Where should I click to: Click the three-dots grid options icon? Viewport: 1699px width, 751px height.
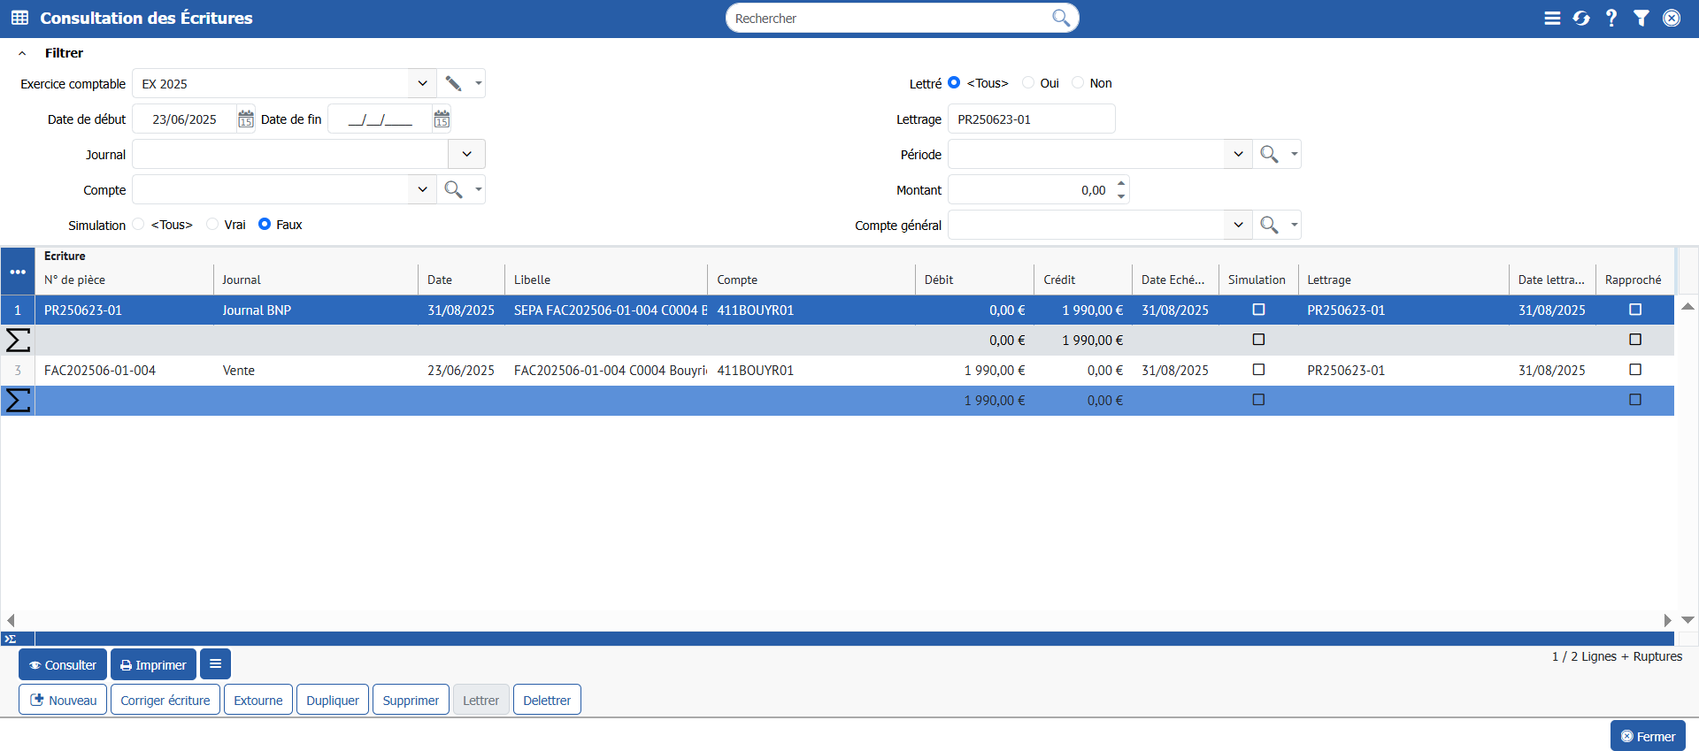click(x=18, y=272)
